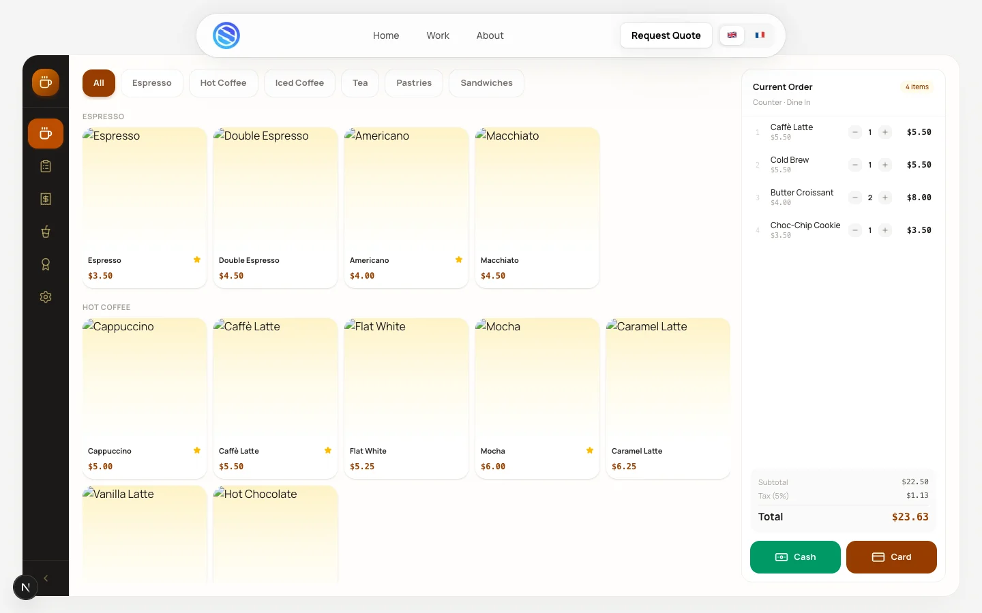Image resolution: width=982 pixels, height=613 pixels.
Task: Click the "Current Order" panel title
Action: point(783,87)
